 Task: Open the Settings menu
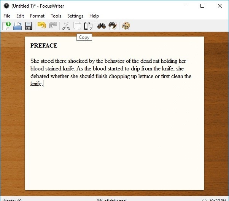[75, 16]
